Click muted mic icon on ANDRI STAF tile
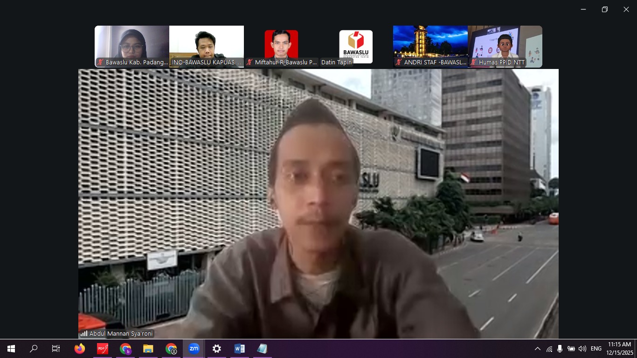The height and width of the screenshot is (358, 637). click(399, 62)
